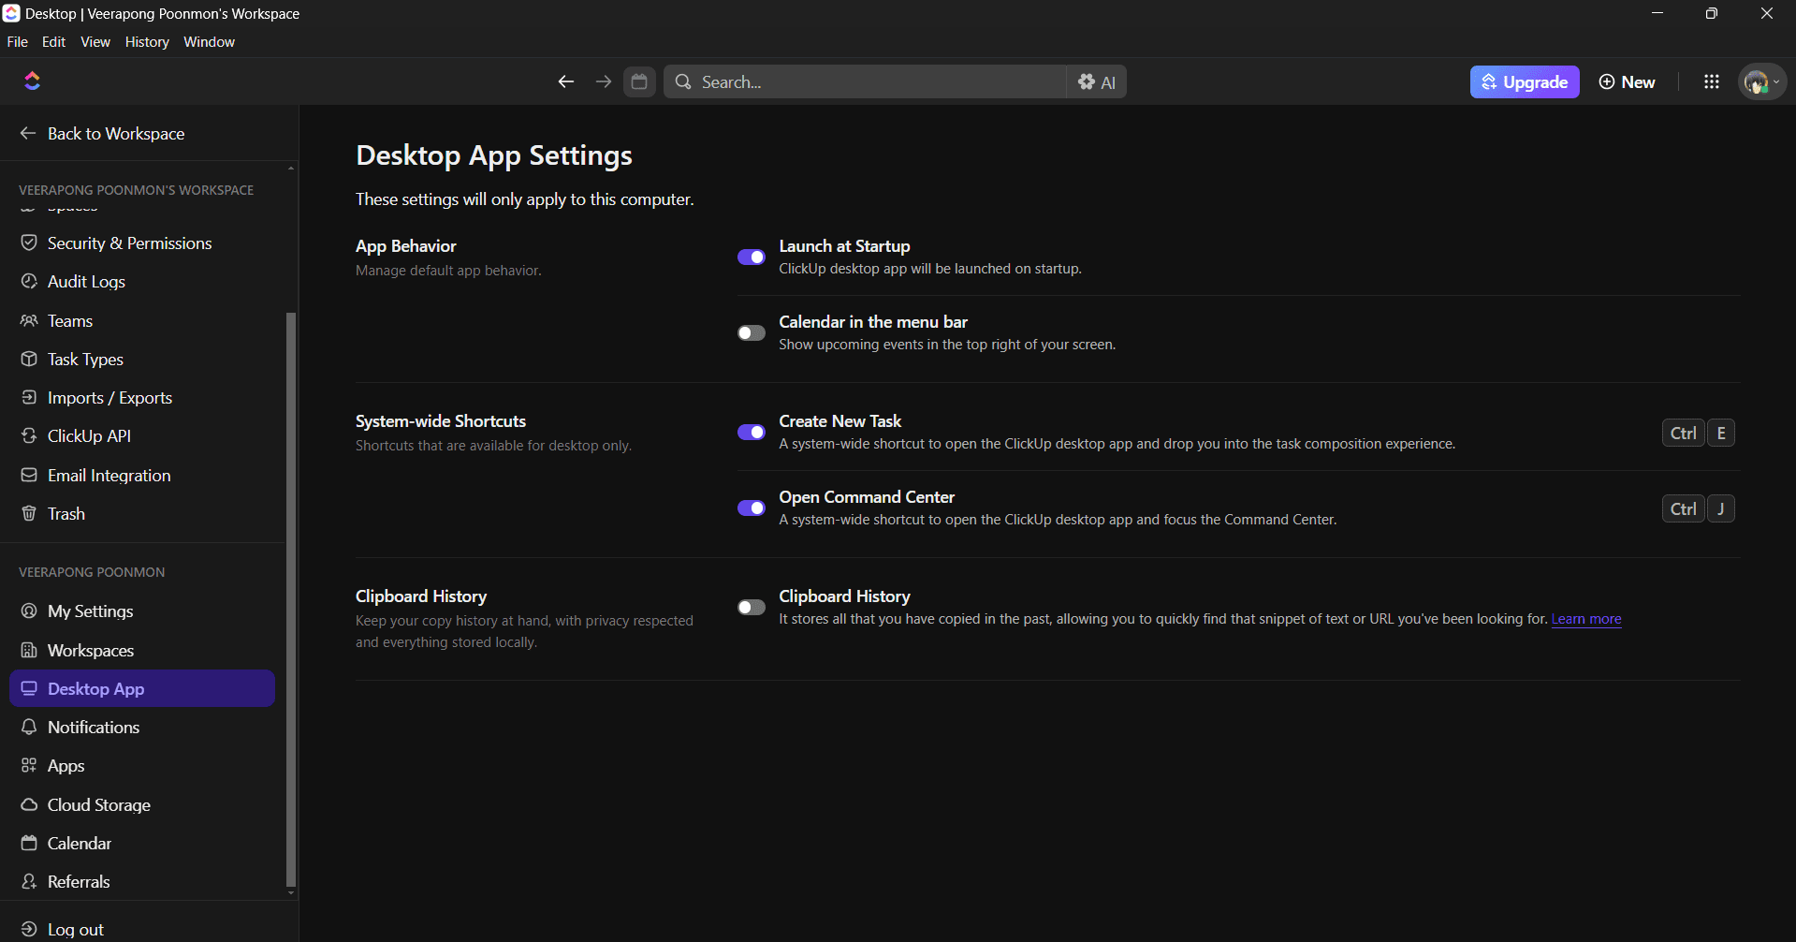Viewport: 1796px width, 942px height.
Task: Disable Launch at Startup toggle
Action: pos(752,257)
